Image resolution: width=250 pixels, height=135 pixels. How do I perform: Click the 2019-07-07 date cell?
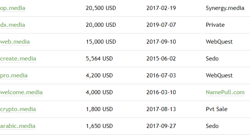coord(161,25)
